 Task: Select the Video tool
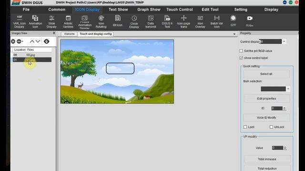coord(250,21)
